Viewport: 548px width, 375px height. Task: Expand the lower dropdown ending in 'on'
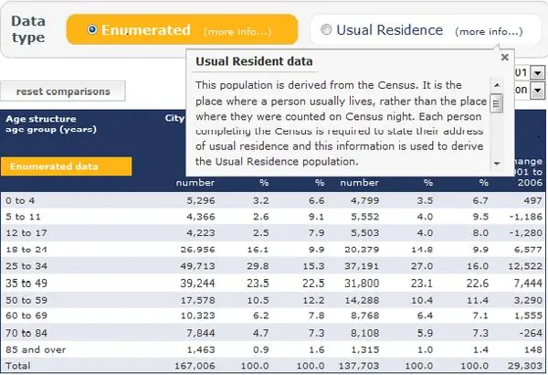click(538, 91)
